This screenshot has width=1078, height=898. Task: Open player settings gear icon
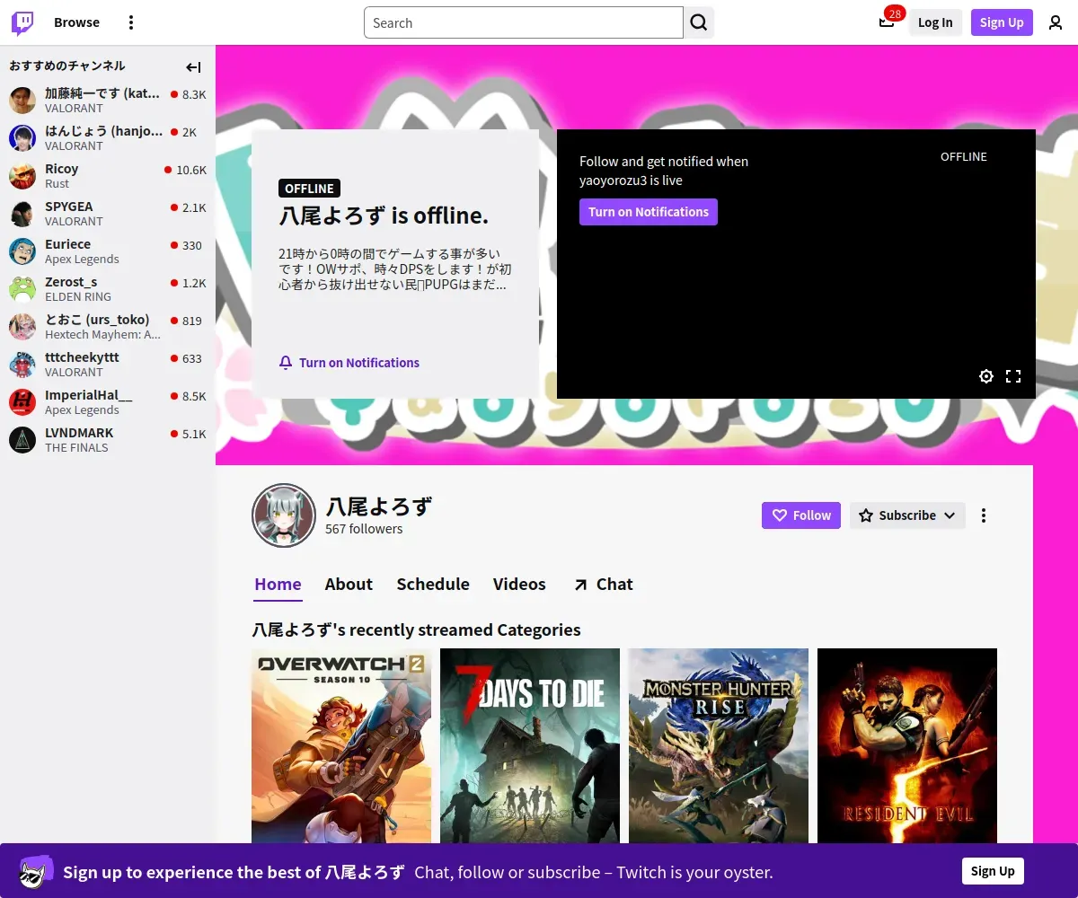(986, 376)
